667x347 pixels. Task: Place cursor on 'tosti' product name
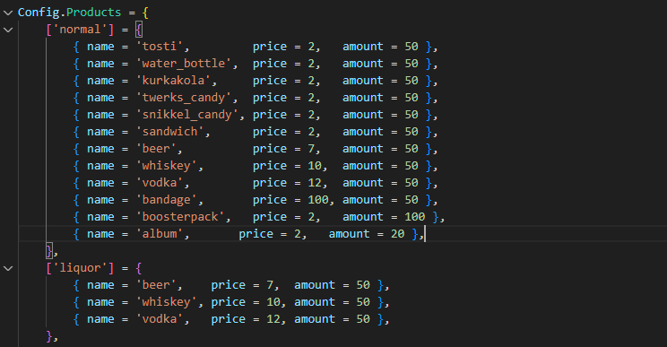pos(160,47)
